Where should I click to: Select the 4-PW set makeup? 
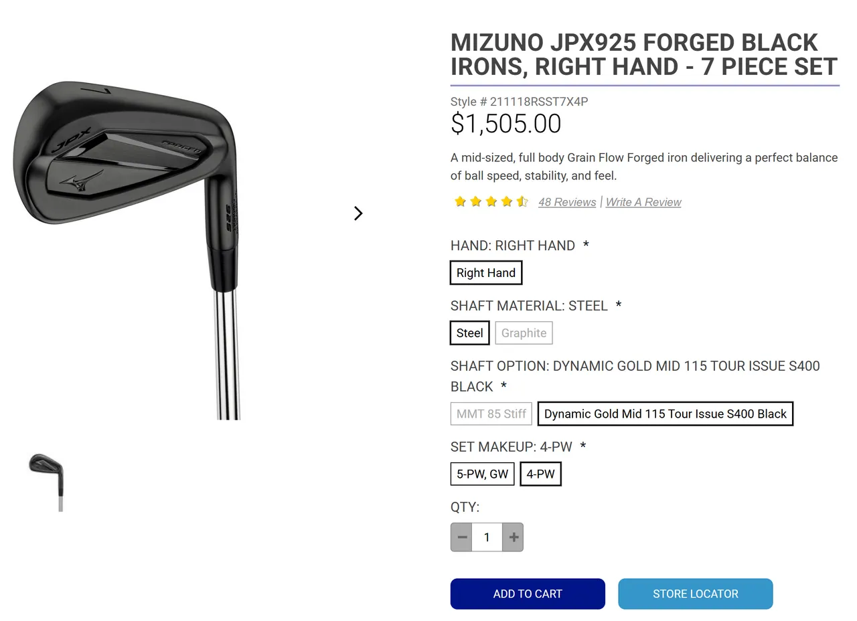coord(540,474)
